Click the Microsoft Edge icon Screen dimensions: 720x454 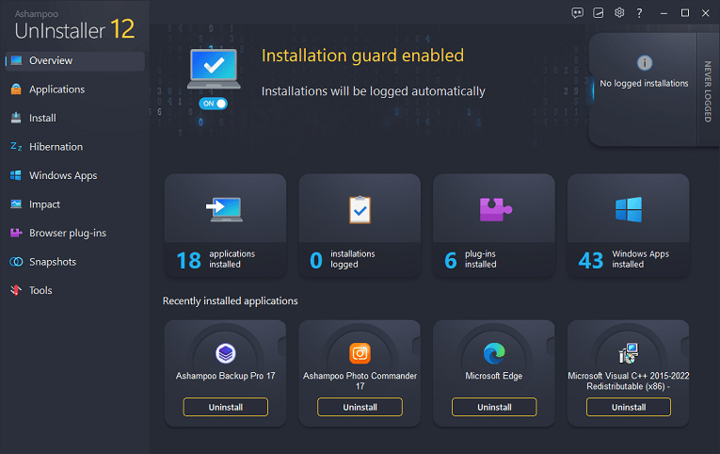[x=494, y=353]
